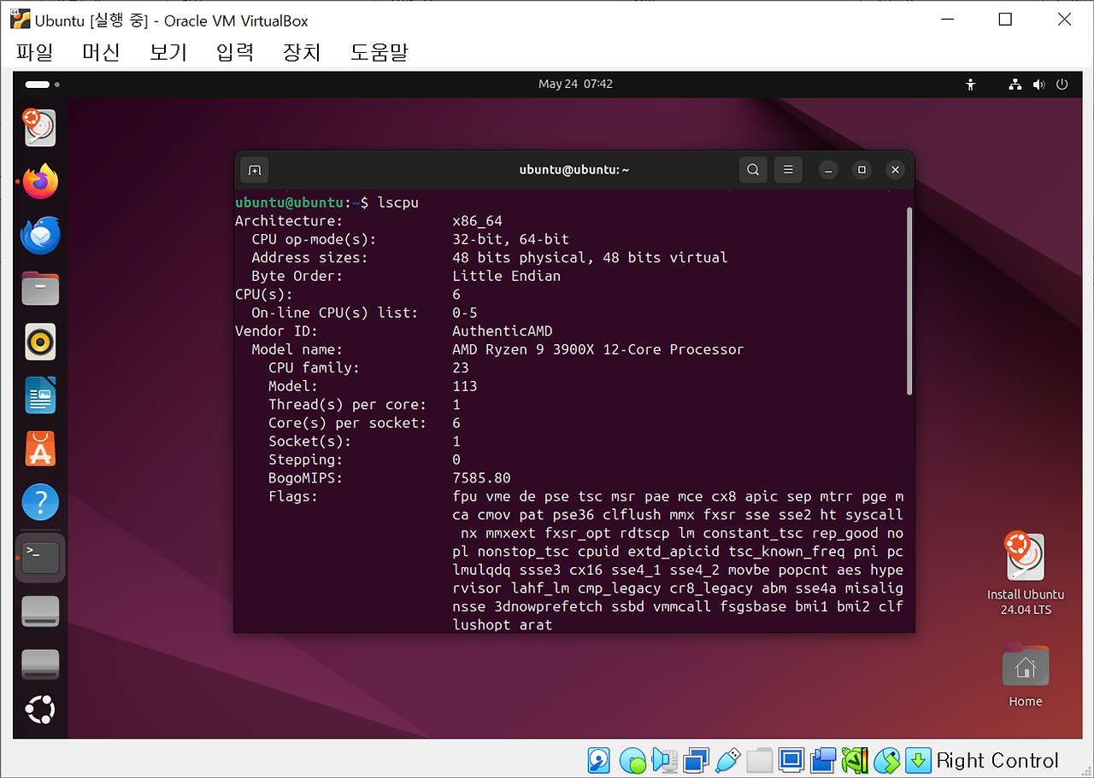Click the volume icon in top bar
Screen dimensions: 1094x778
click(1038, 85)
